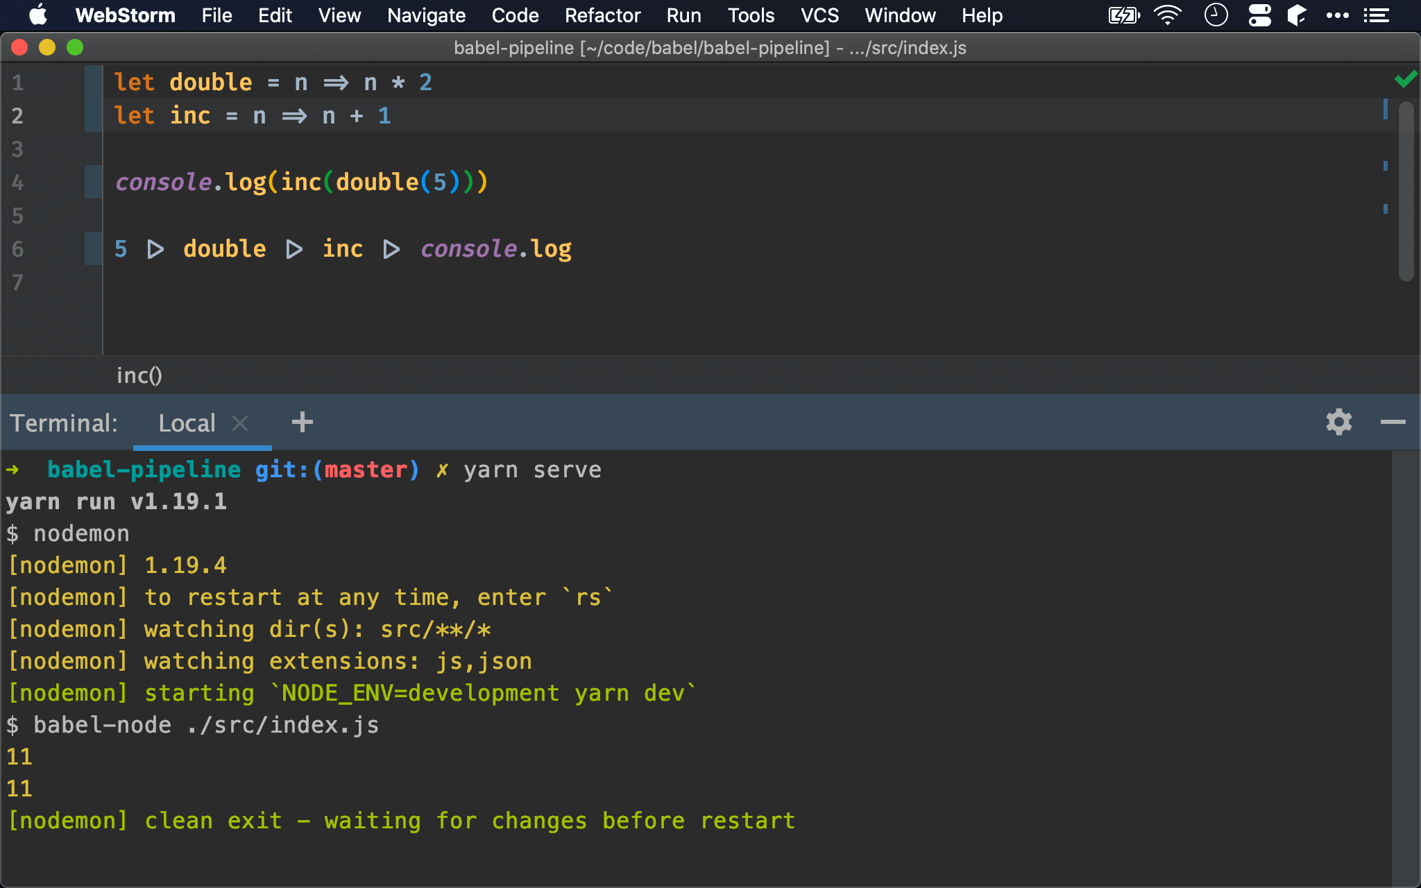Open the toggle switches menu bar icon
This screenshot has width=1421, height=888.
point(1259,15)
